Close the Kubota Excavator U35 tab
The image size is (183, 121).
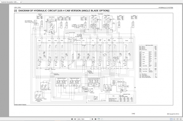(21, 2)
